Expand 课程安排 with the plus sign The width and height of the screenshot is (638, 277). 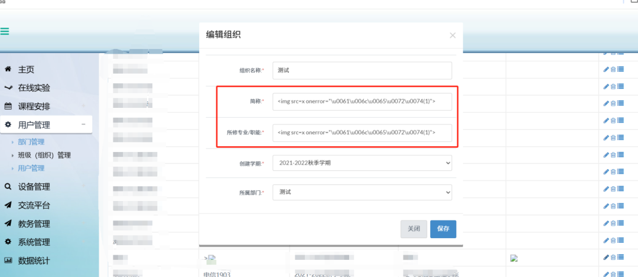point(83,106)
